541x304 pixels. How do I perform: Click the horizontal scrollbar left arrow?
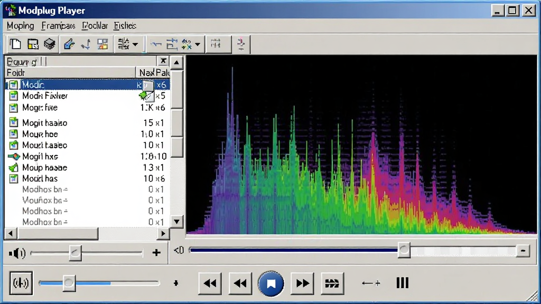point(11,234)
